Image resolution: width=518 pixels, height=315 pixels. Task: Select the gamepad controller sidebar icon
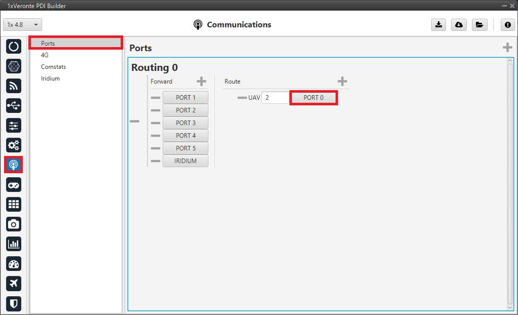(14, 185)
